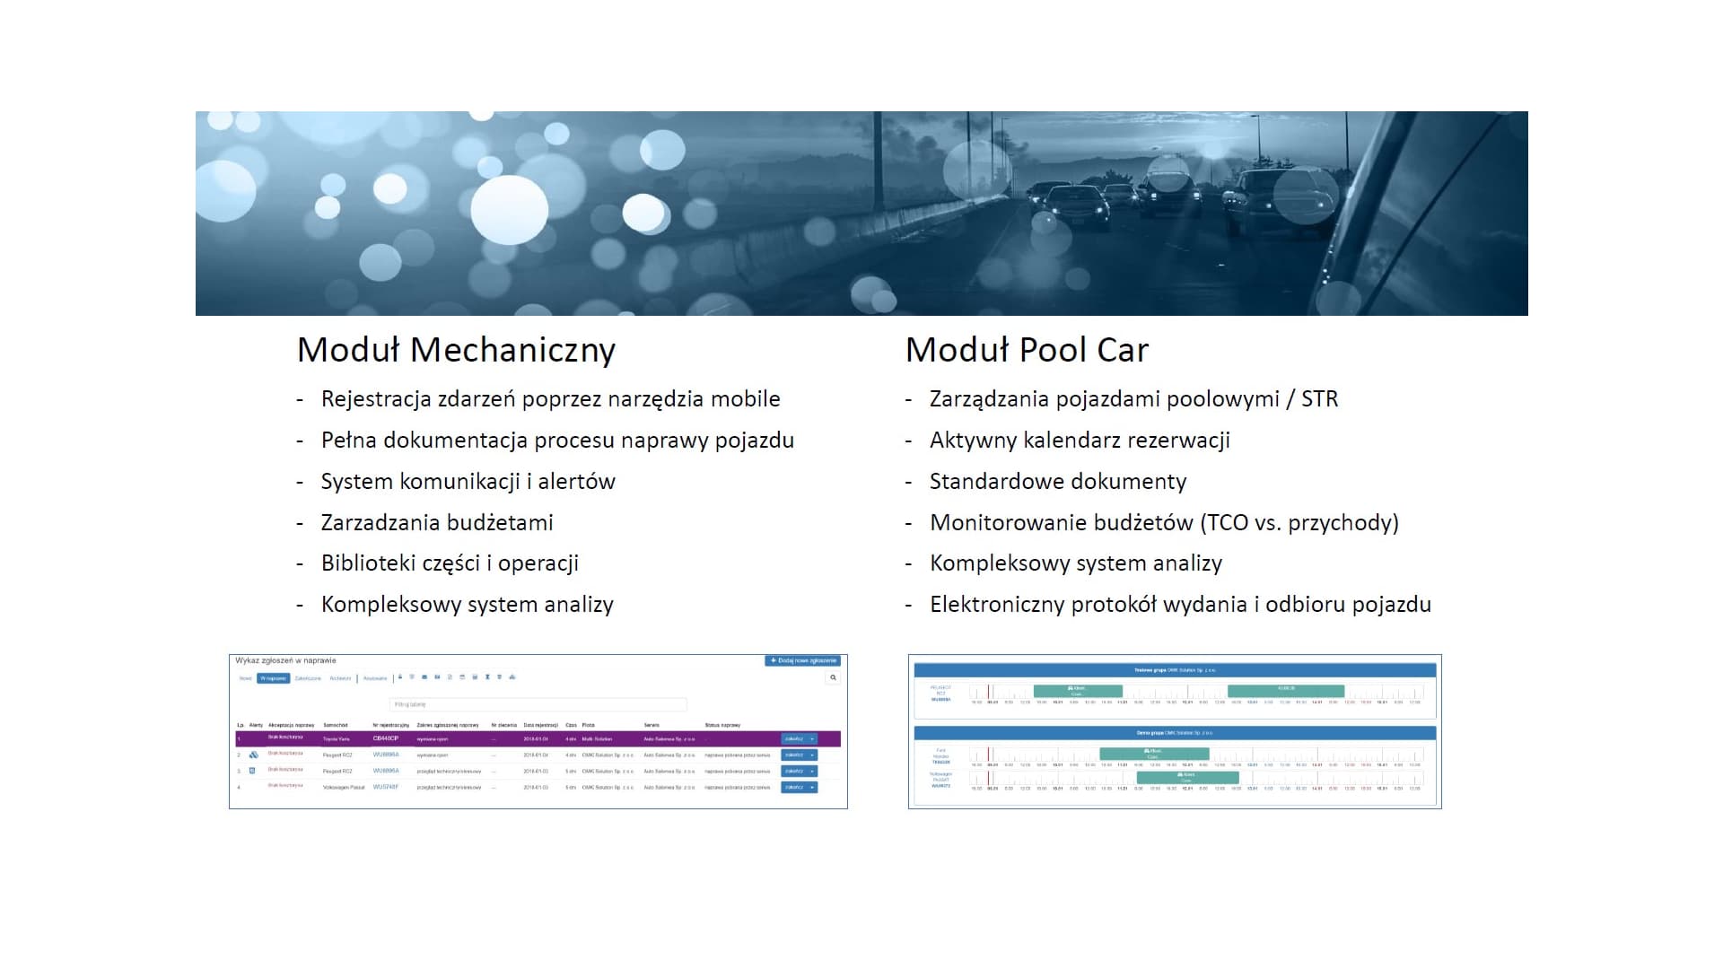Click the first filter icon after Anulowane tab
Viewport: 1723px width, 969px height.
click(399, 677)
